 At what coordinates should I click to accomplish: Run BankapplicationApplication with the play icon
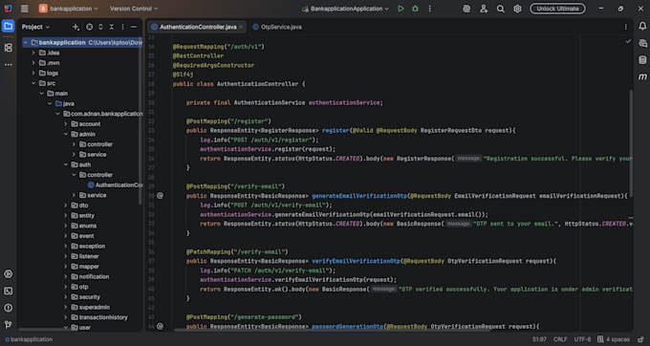coord(401,9)
